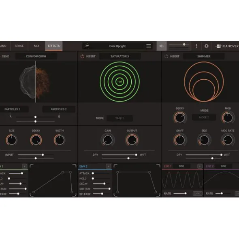This screenshot has height=239, width=239.
Task: Click the master volume slider handle
Action: coord(184,44)
